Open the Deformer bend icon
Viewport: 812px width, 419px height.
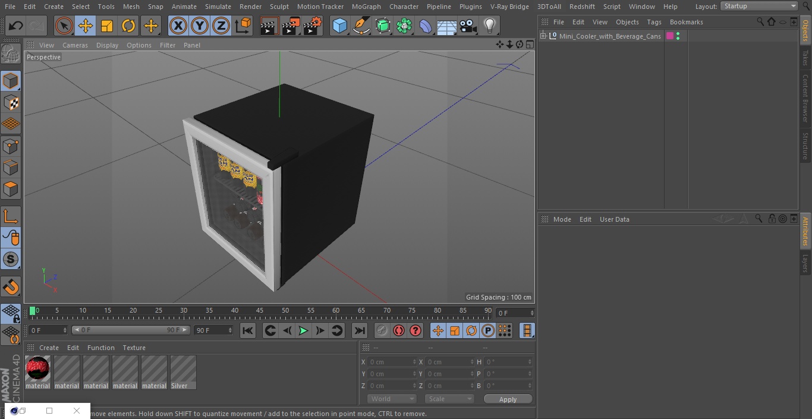(x=426, y=26)
